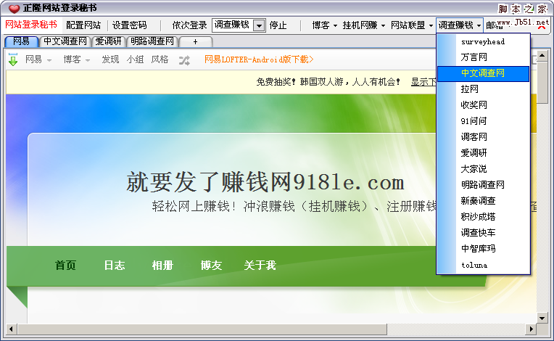Select 中智库玛 from menu
Viewport: 554px width, 341px height.
tap(483, 248)
